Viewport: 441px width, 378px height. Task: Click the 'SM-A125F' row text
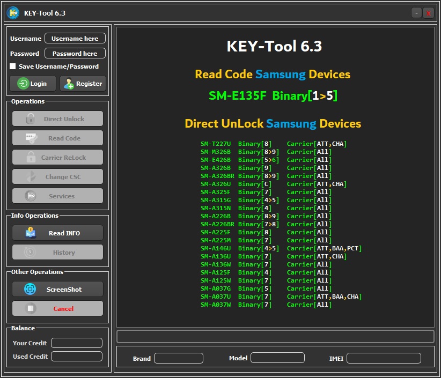pos(216,272)
